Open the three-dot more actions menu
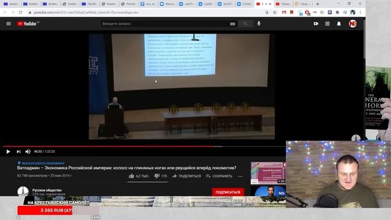Viewport: 391px width, 220px height. tap(240, 176)
